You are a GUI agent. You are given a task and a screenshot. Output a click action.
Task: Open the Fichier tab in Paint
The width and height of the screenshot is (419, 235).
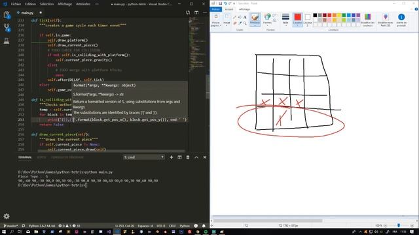point(215,9)
